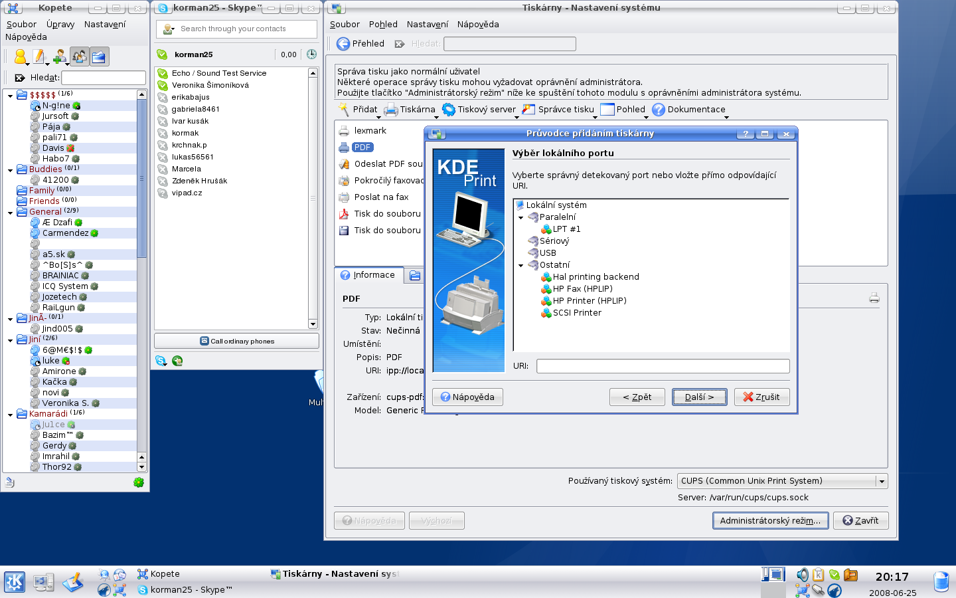Click the add contact icon in Kopete
This screenshot has width=956, height=598.
(x=59, y=57)
